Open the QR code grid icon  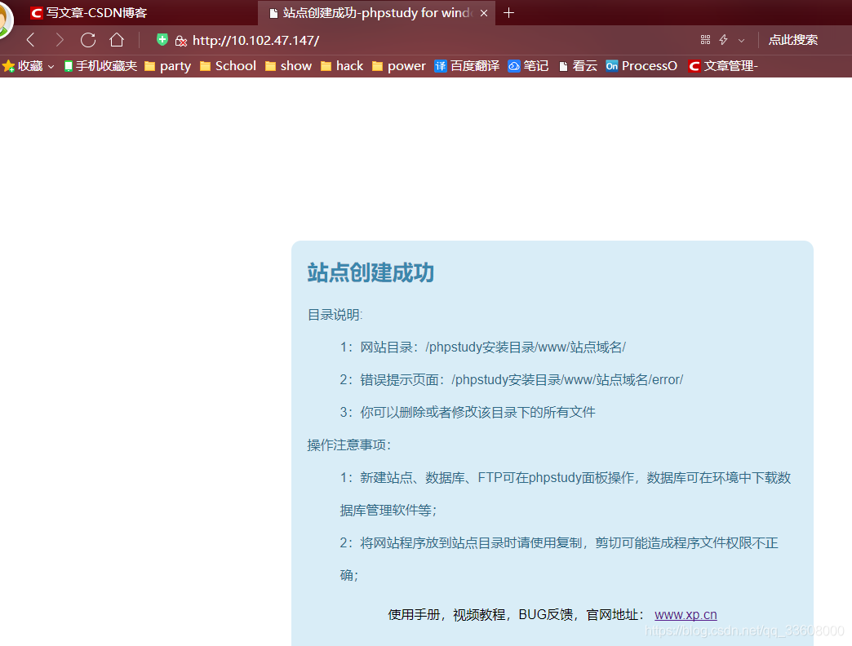705,40
